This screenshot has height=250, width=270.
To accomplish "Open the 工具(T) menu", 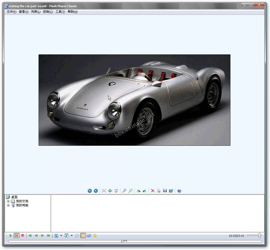I will pyautogui.click(x=60, y=12).
